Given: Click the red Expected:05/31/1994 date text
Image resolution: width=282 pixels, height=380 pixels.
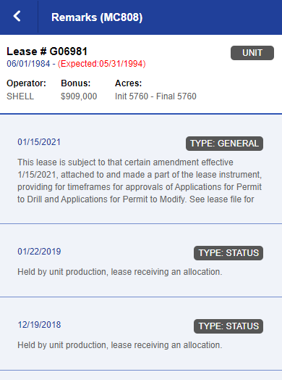Looking at the screenshot, I should coord(101,64).
